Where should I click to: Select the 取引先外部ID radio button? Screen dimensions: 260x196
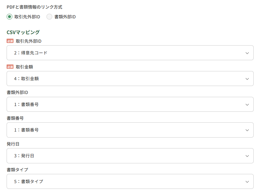[x=9, y=17]
